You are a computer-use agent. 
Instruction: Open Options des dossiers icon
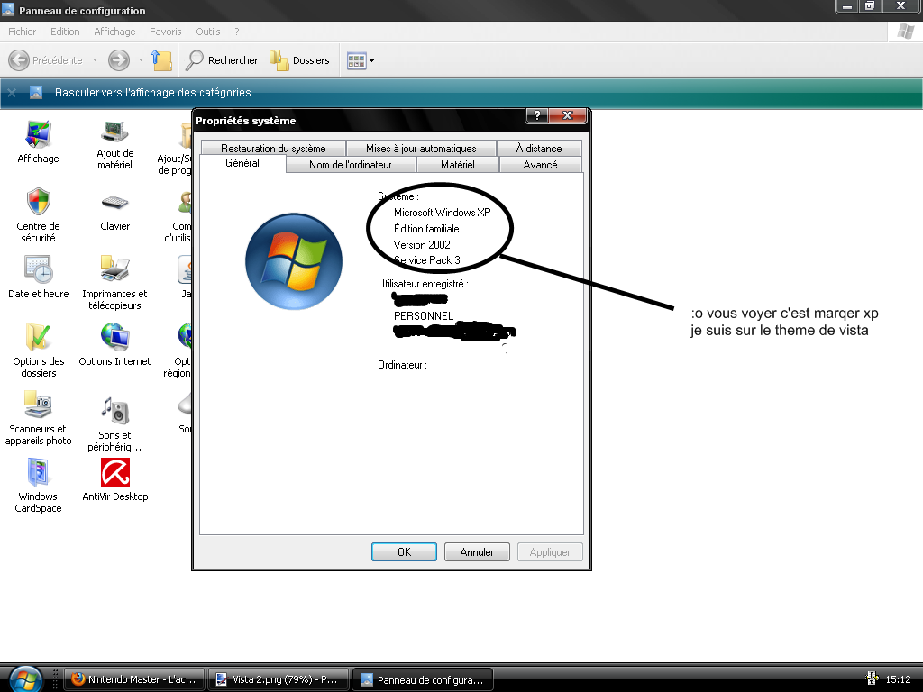click(x=38, y=351)
